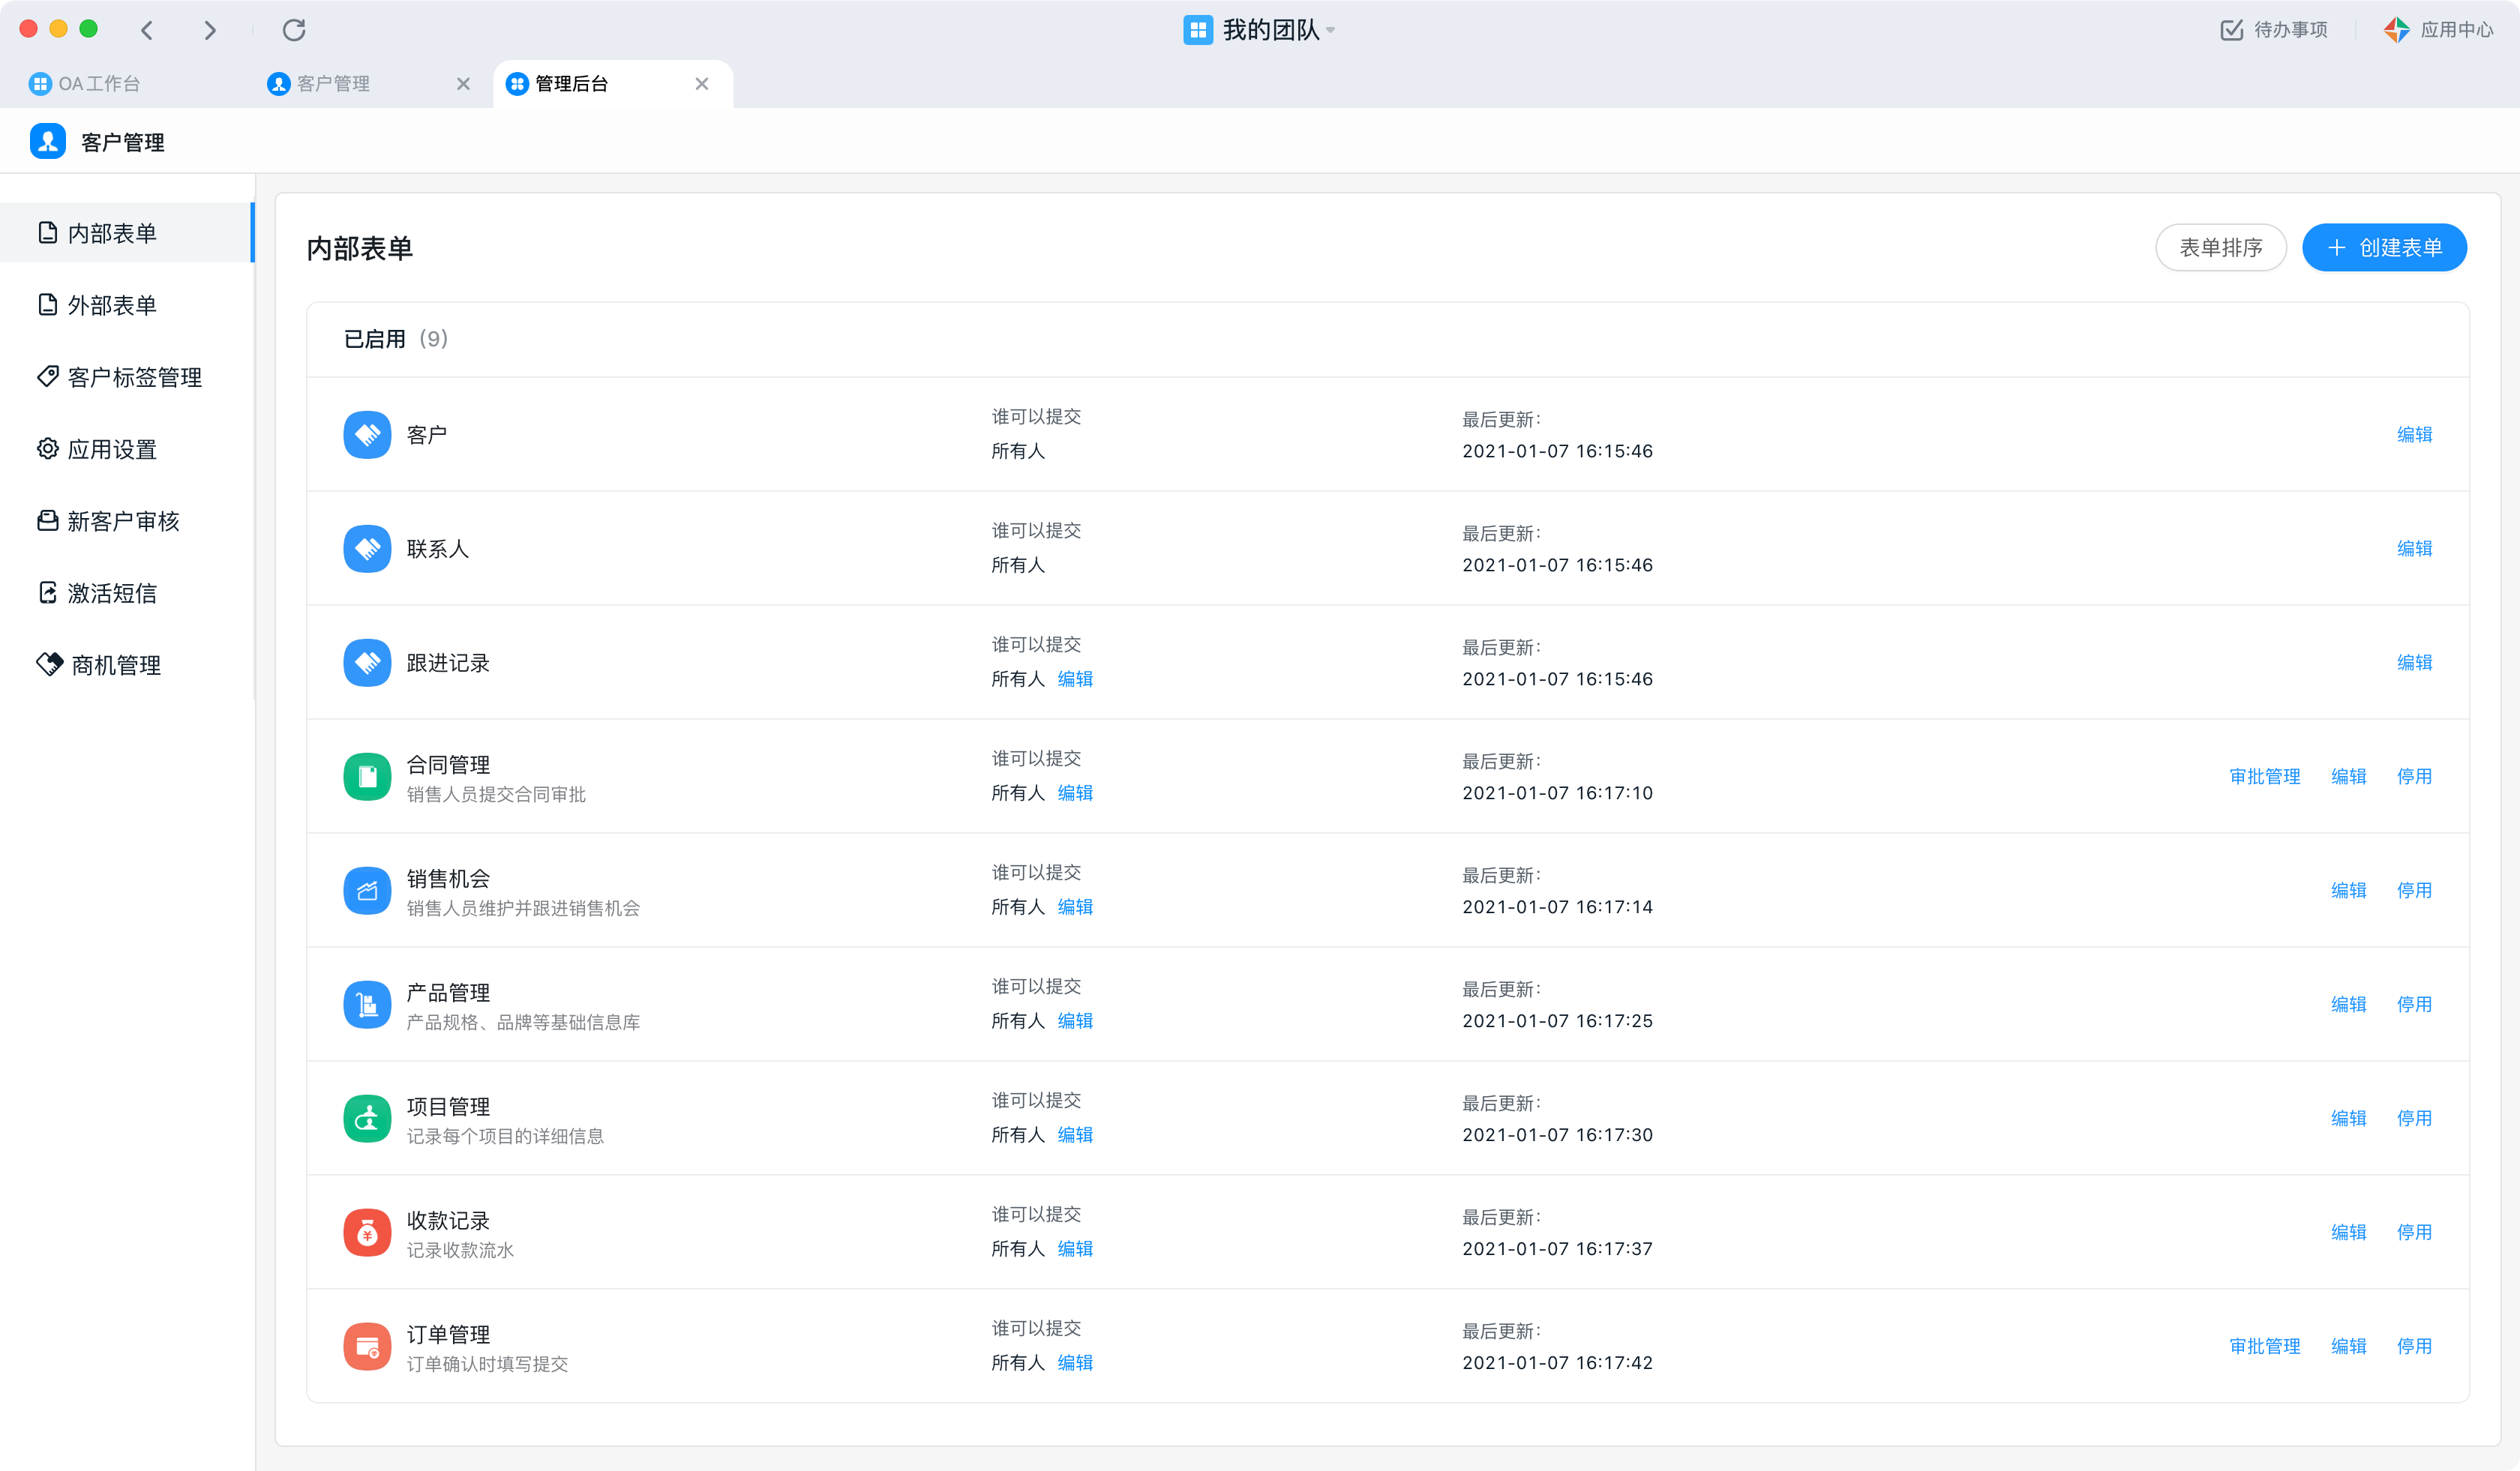Click the 订单管理 orange card icon
Viewport: 2520px width, 1471px height.
[367, 1346]
